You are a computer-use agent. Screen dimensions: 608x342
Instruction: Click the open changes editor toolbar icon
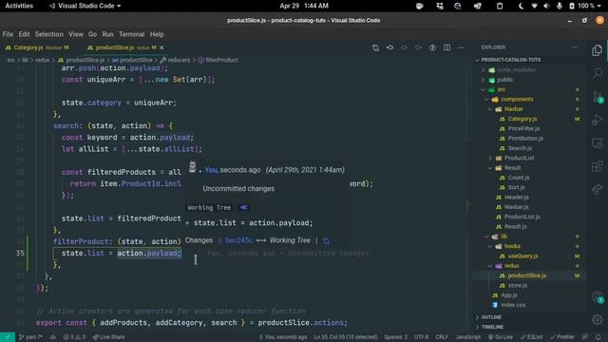(375, 47)
